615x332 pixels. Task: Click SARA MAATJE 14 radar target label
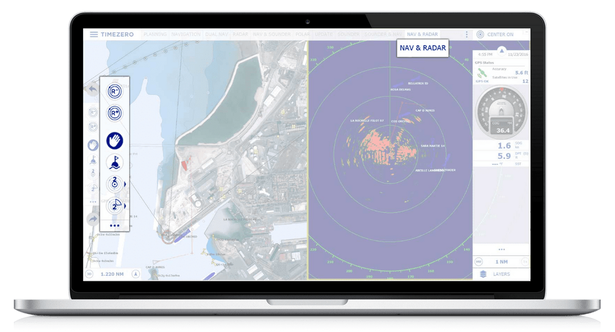[x=433, y=146]
